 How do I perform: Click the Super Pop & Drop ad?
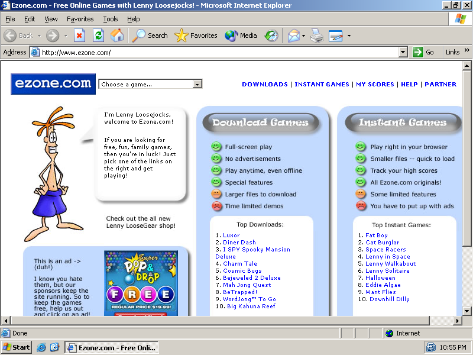141,283
